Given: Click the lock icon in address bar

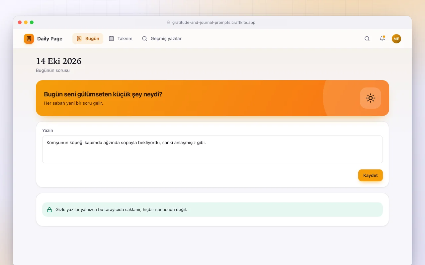Looking at the screenshot, I should pyautogui.click(x=168, y=23).
